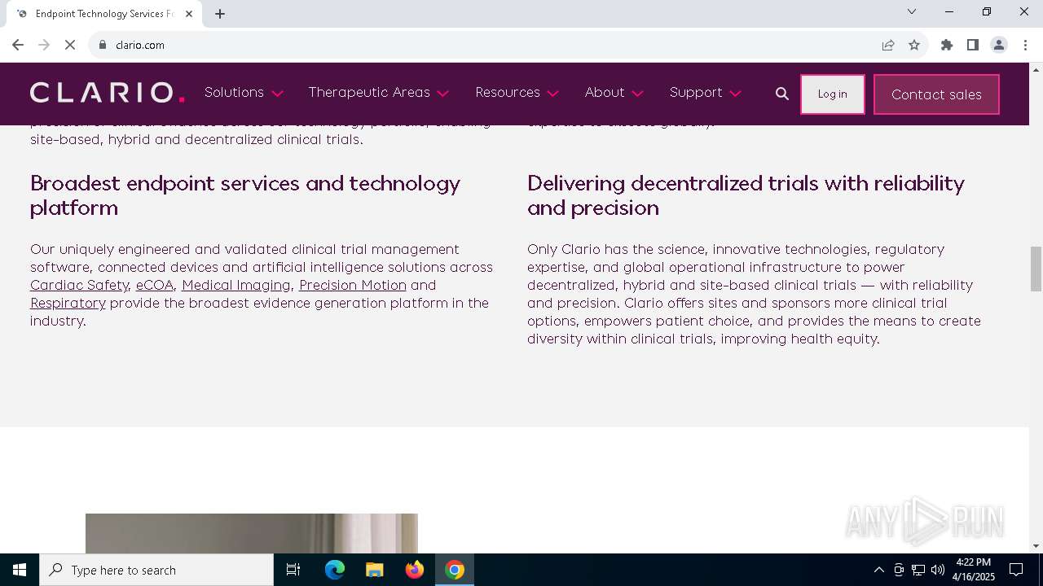This screenshot has width=1043, height=586.
Task: Click the Windows Start button
Action: click(x=20, y=570)
